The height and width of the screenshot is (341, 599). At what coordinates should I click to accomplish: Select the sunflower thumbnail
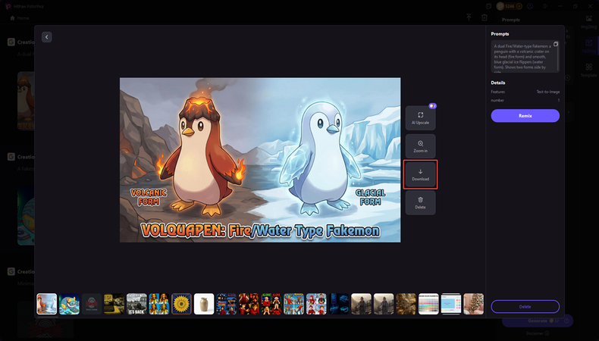point(181,304)
